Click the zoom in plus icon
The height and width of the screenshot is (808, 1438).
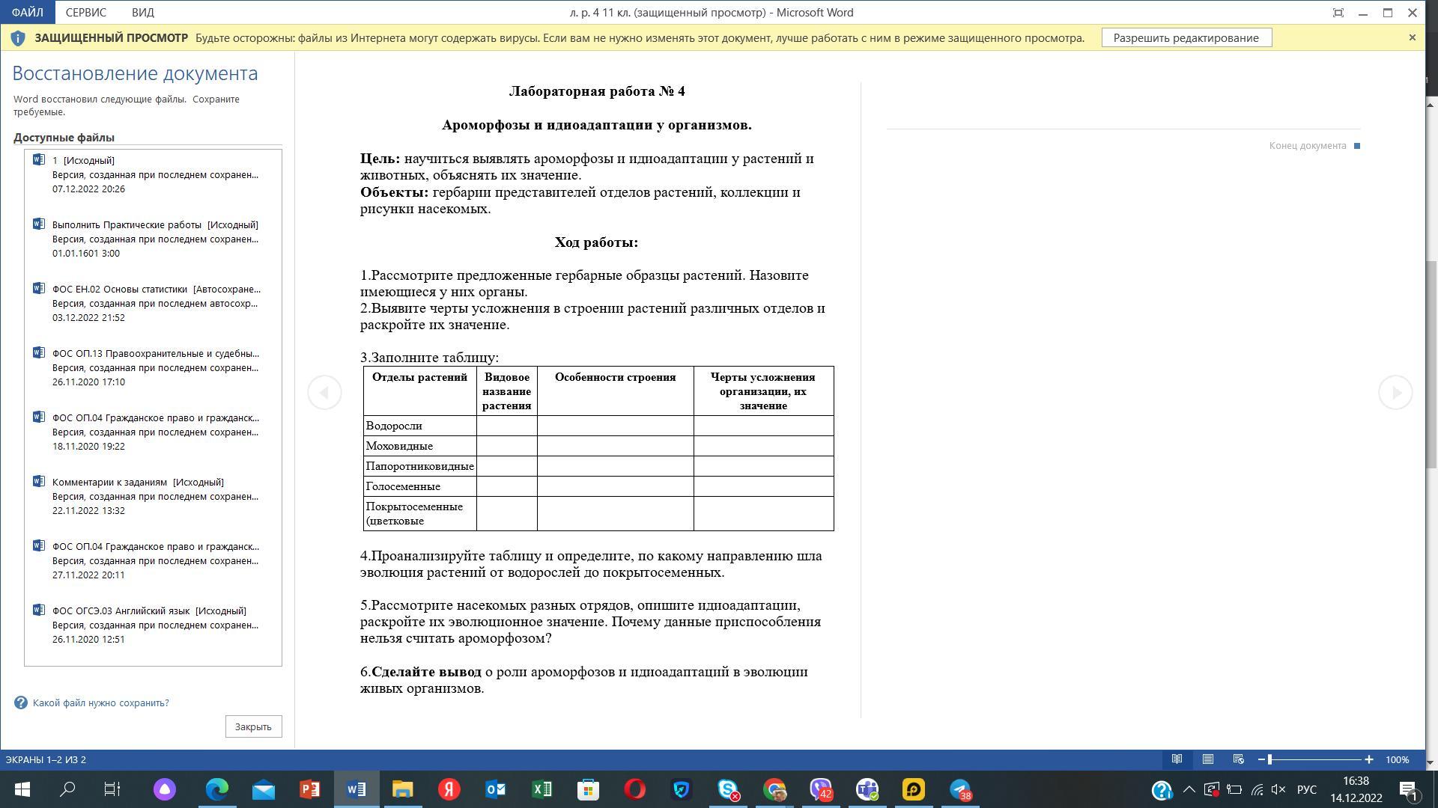pos(1369,759)
